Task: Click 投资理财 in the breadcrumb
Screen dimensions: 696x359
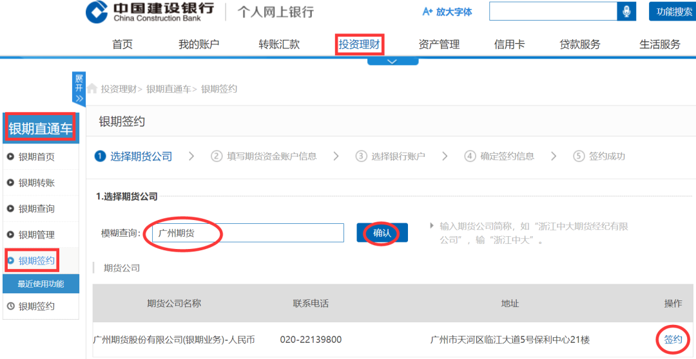Action: [119, 89]
